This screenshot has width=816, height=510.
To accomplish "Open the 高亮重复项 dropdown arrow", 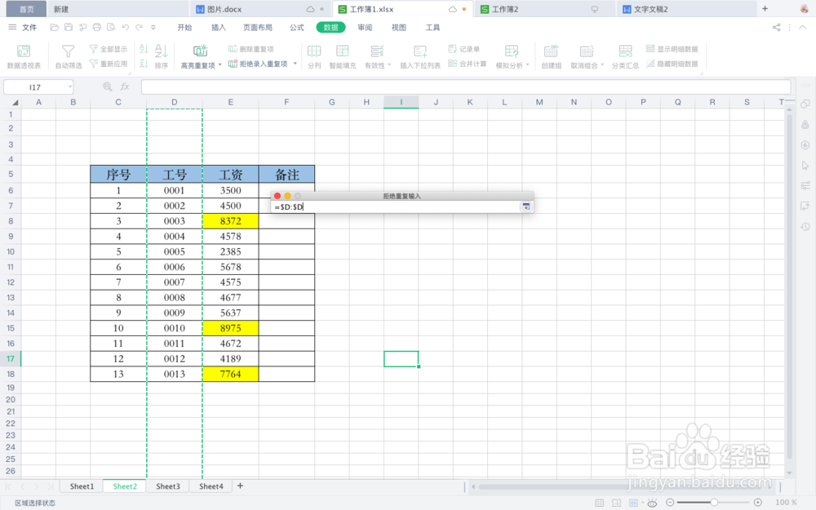I will [x=220, y=64].
